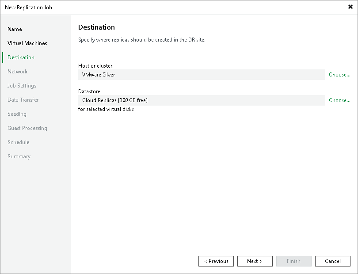This screenshot has width=358, height=274.
Task: Close the New Replication Job window
Action: pyautogui.click(x=350, y=7)
